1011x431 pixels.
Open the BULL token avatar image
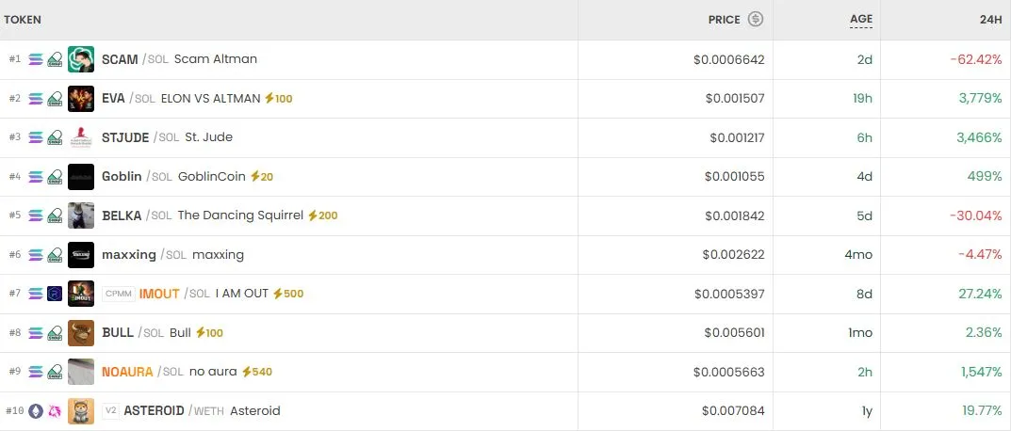(81, 333)
